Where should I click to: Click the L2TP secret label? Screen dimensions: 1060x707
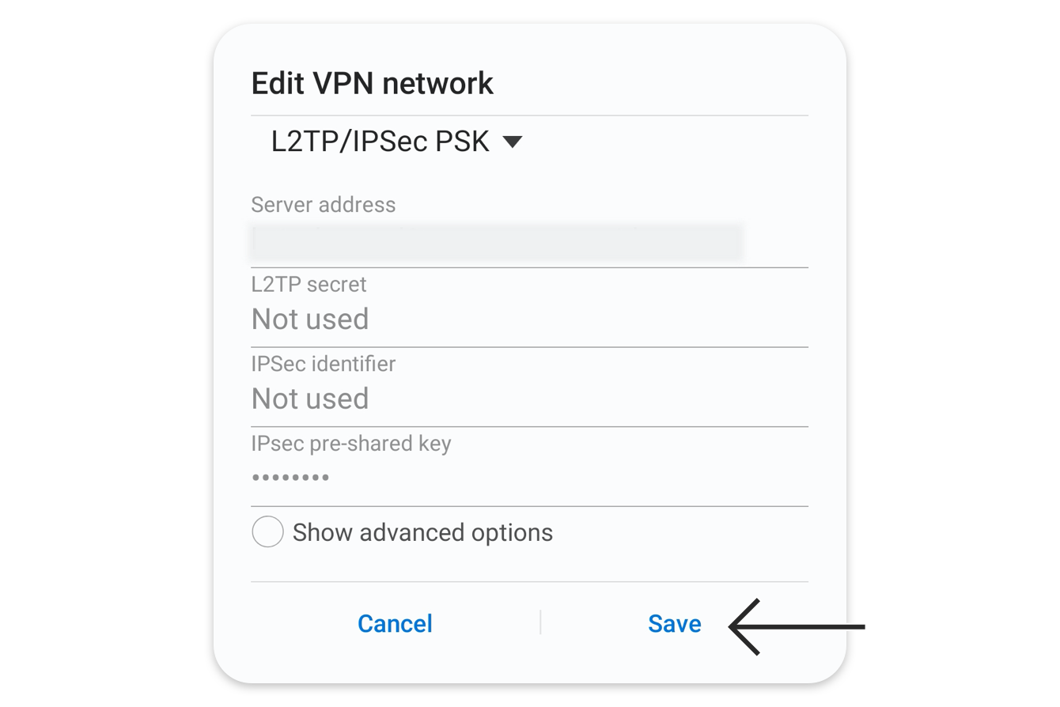pyautogui.click(x=309, y=284)
